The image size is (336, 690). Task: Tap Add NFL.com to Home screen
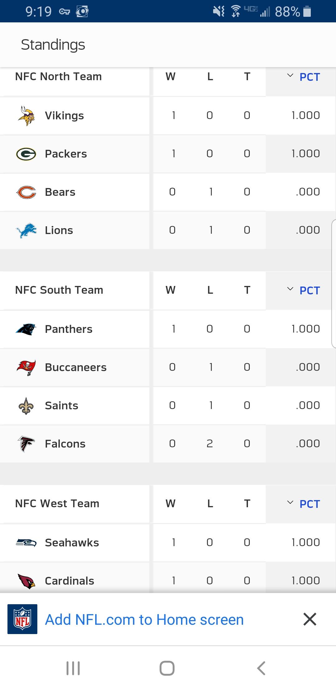point(144,619)
